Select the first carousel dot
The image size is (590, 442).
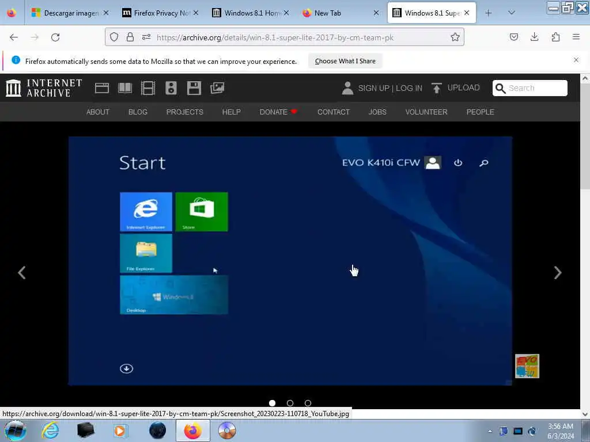pos(273,403)
